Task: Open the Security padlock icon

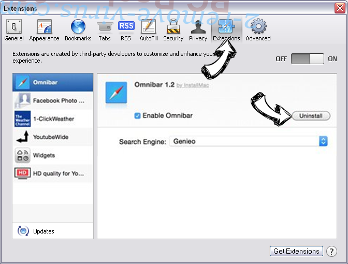Action: (x=173, y=26)
